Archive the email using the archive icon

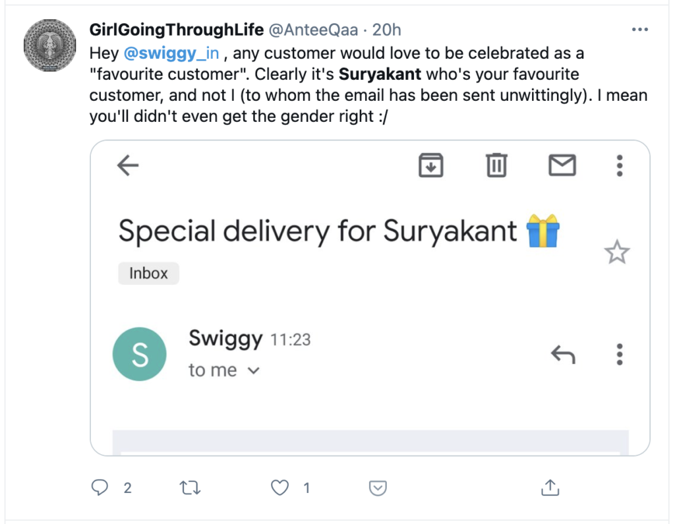click(431, 165)
